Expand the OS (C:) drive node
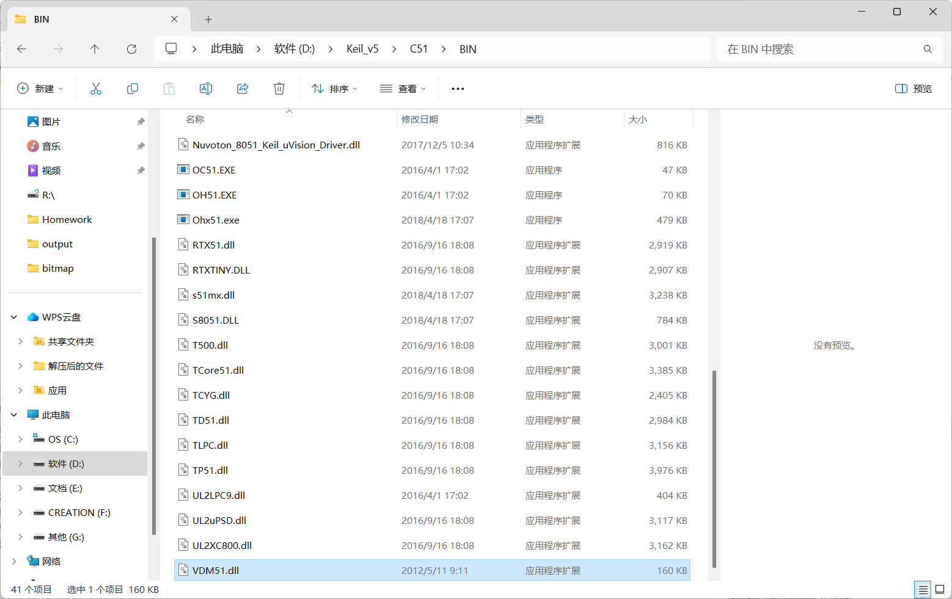This screenshot has width=952, height=599. [x=20, y=439]
